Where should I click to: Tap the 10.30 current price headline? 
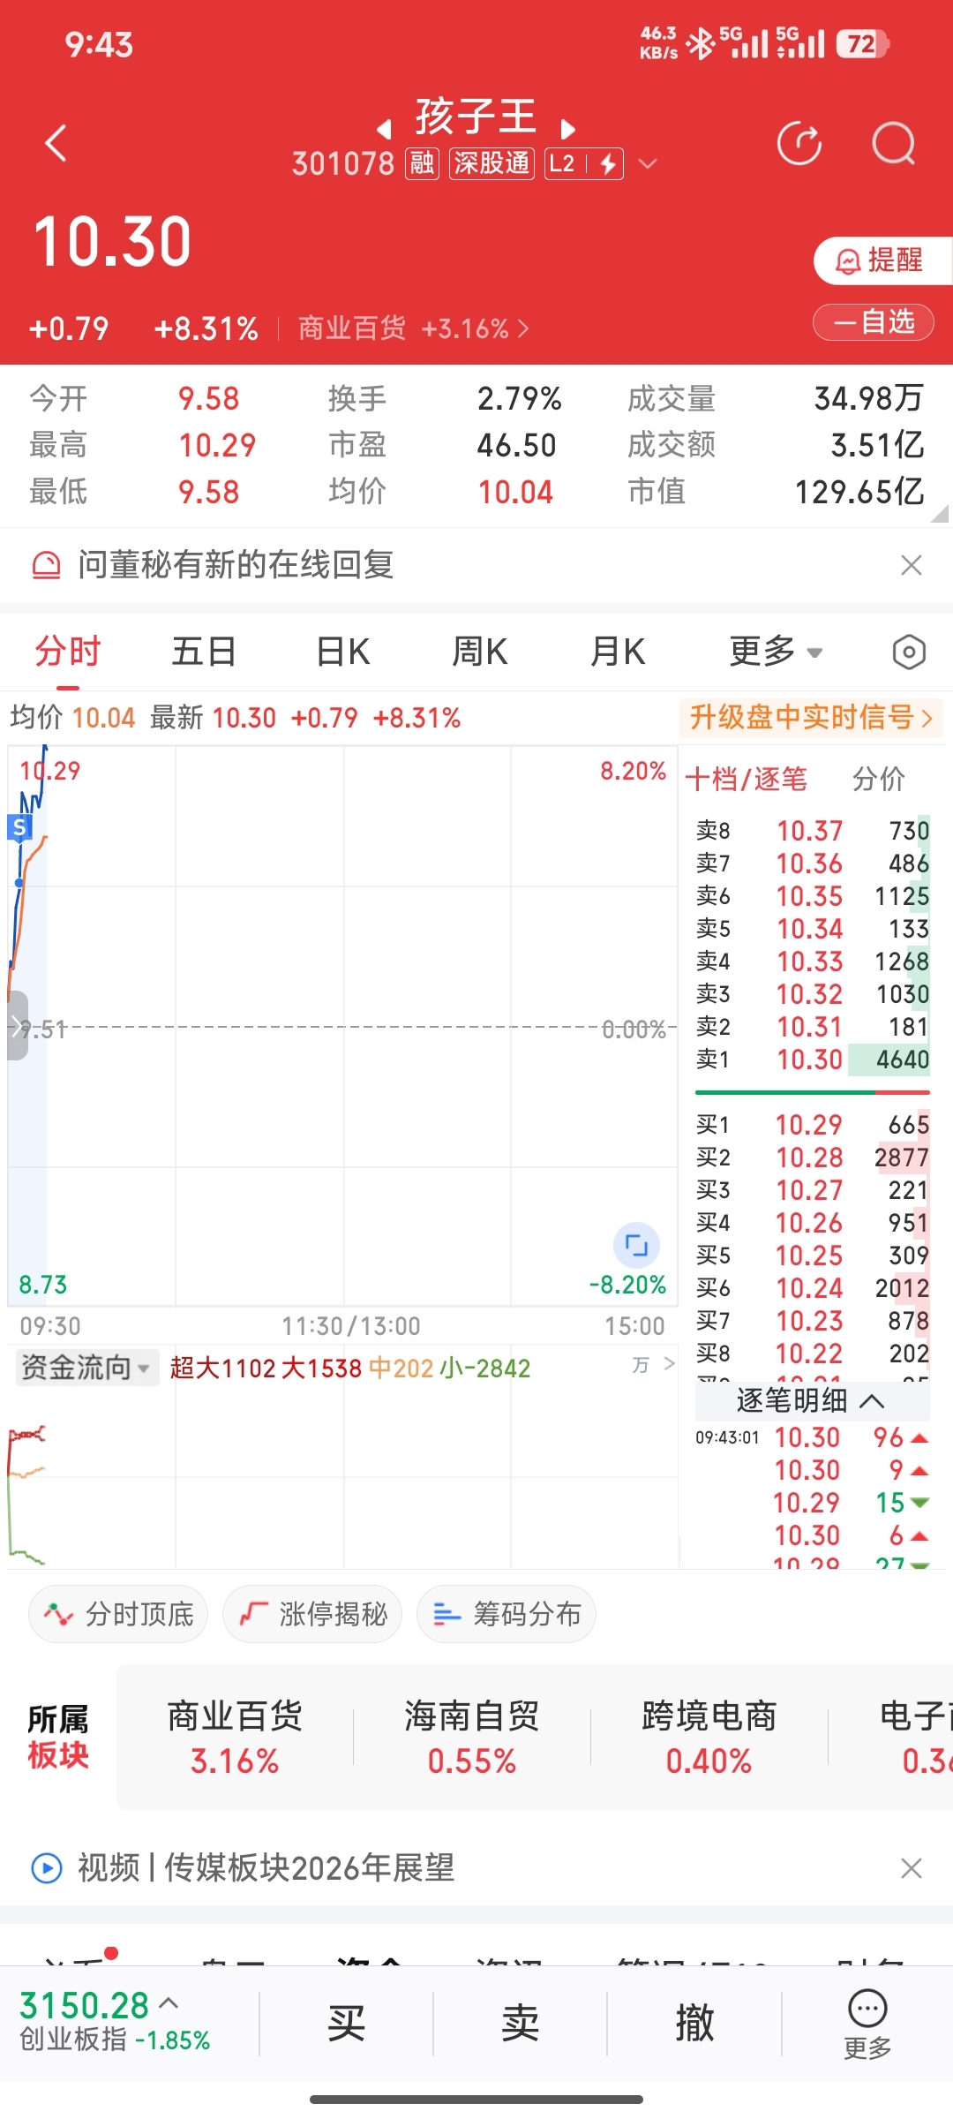pyautogui.click(x=112, y=242)
